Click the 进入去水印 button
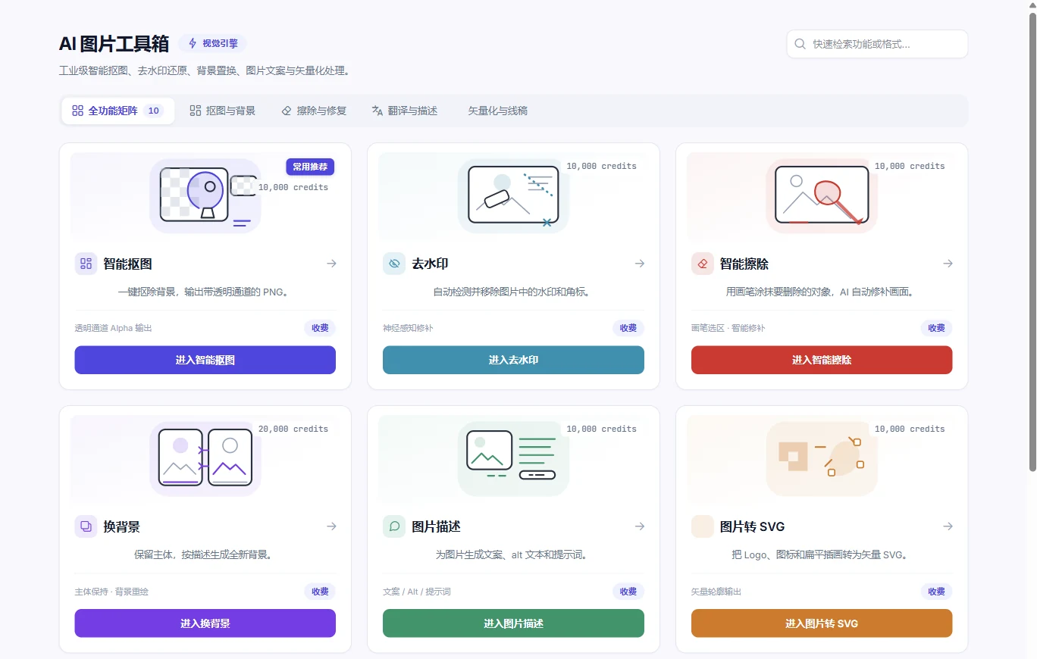 [513, 360]
